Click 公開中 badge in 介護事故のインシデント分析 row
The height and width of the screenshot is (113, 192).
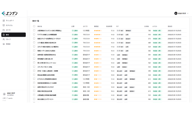coord(75,31)
